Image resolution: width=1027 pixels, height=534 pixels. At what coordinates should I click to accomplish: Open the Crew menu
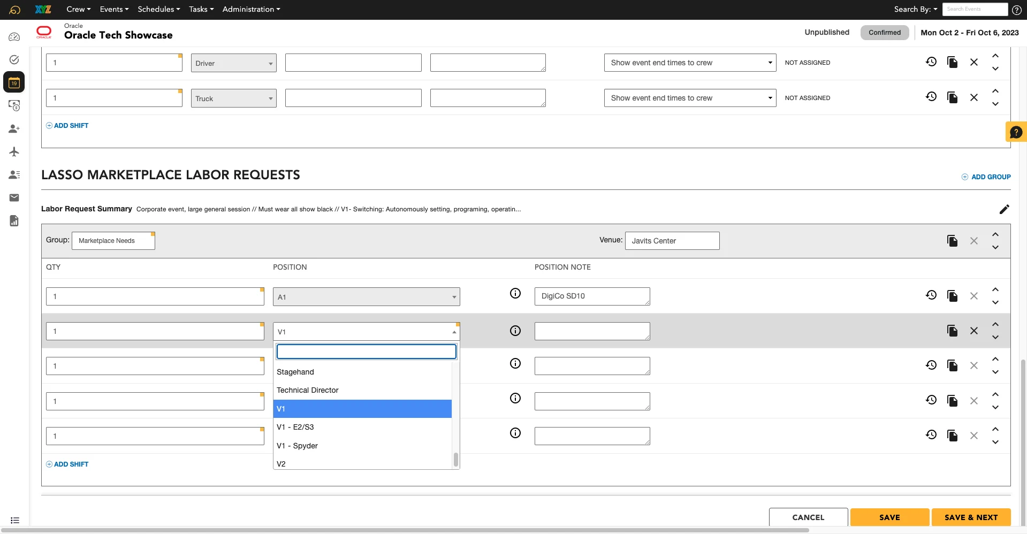pyautogui.click(x=79, y=9)
